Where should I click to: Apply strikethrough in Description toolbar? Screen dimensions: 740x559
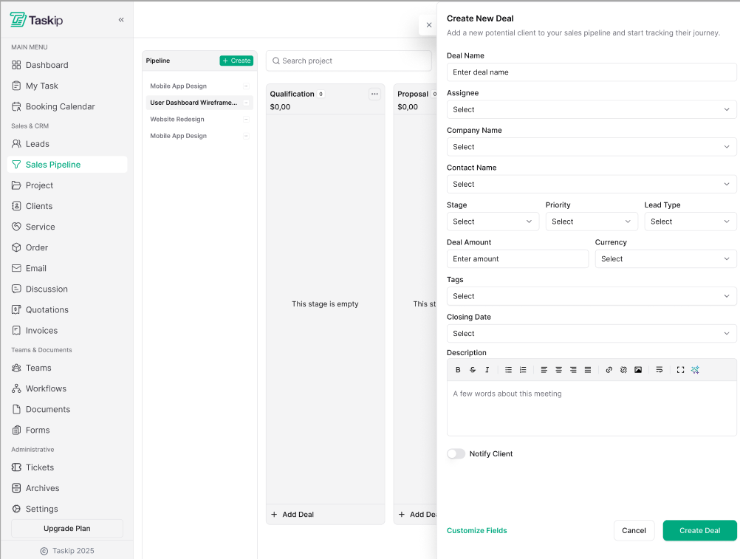[473, 370]
